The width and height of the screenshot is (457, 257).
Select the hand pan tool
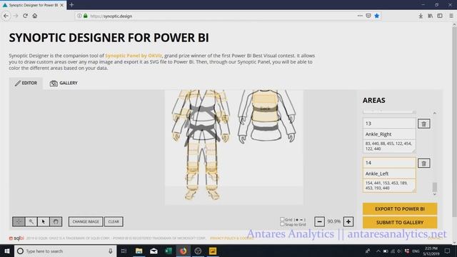56,221
